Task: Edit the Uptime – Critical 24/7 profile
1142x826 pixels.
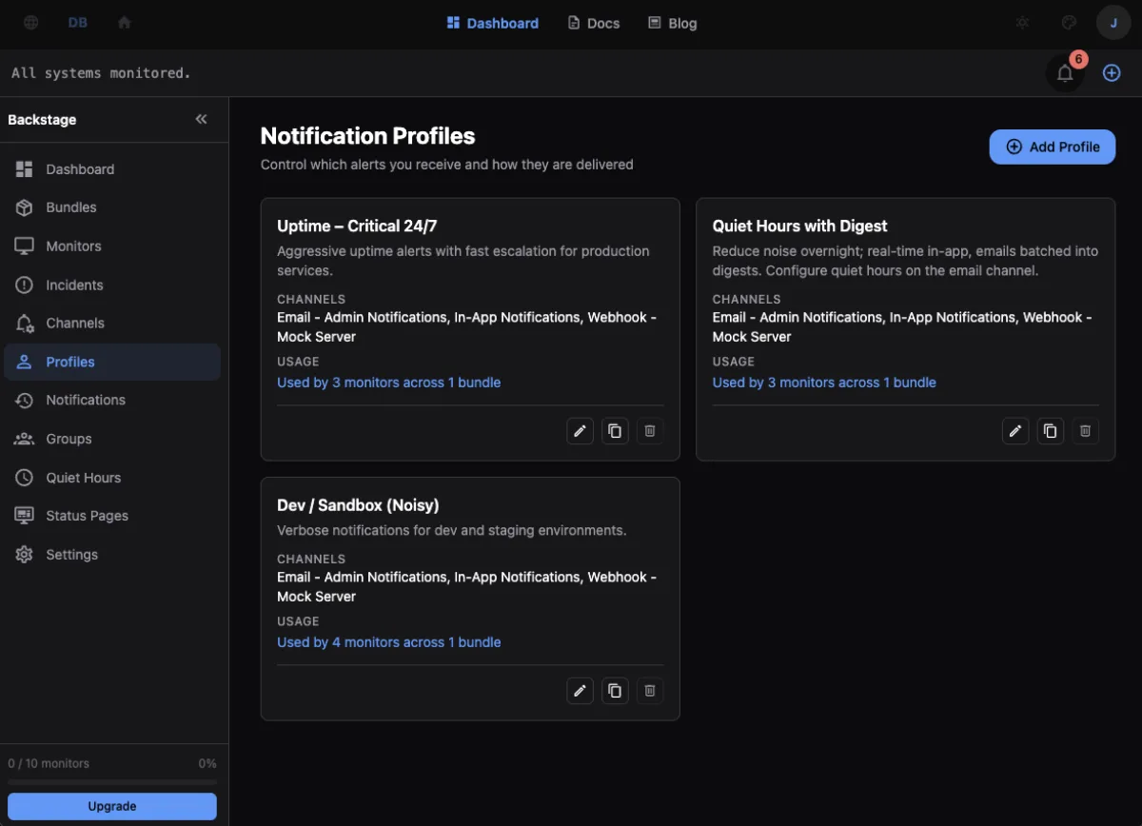Action: [580, 431]
